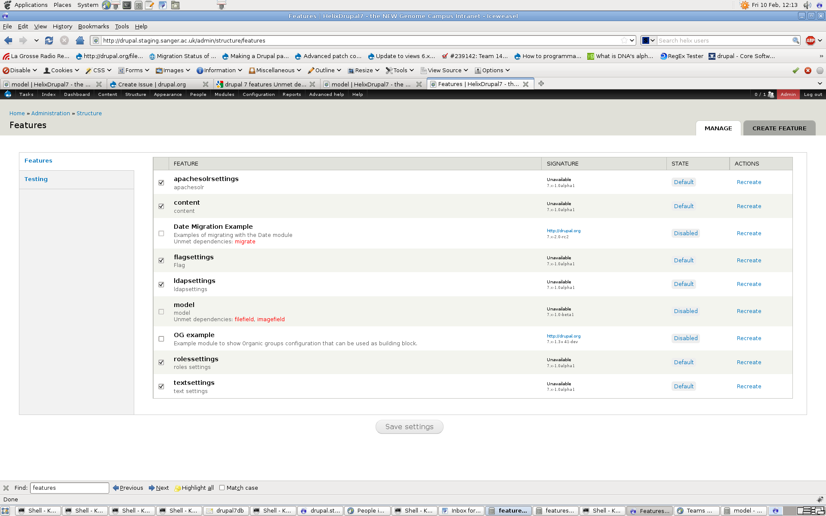Click the back navigation arrow icon
Image resolution: width=826 pixels, height=516 pixels.
(x=7, y=40)
